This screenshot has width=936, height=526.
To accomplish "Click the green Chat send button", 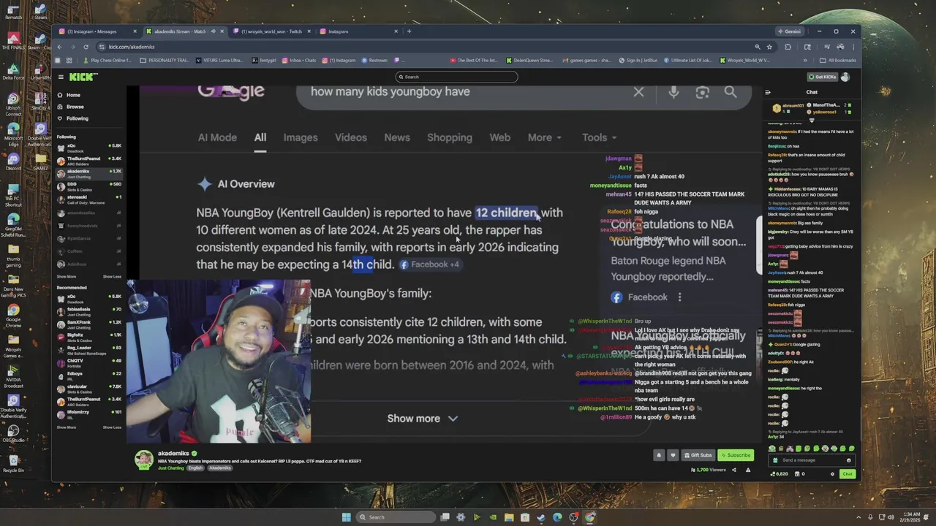I will [x=847, y=474].
